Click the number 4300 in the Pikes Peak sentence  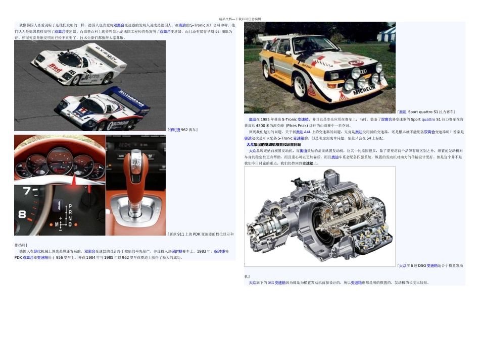[260, 126]
